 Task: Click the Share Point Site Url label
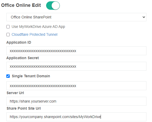(24, 108)
